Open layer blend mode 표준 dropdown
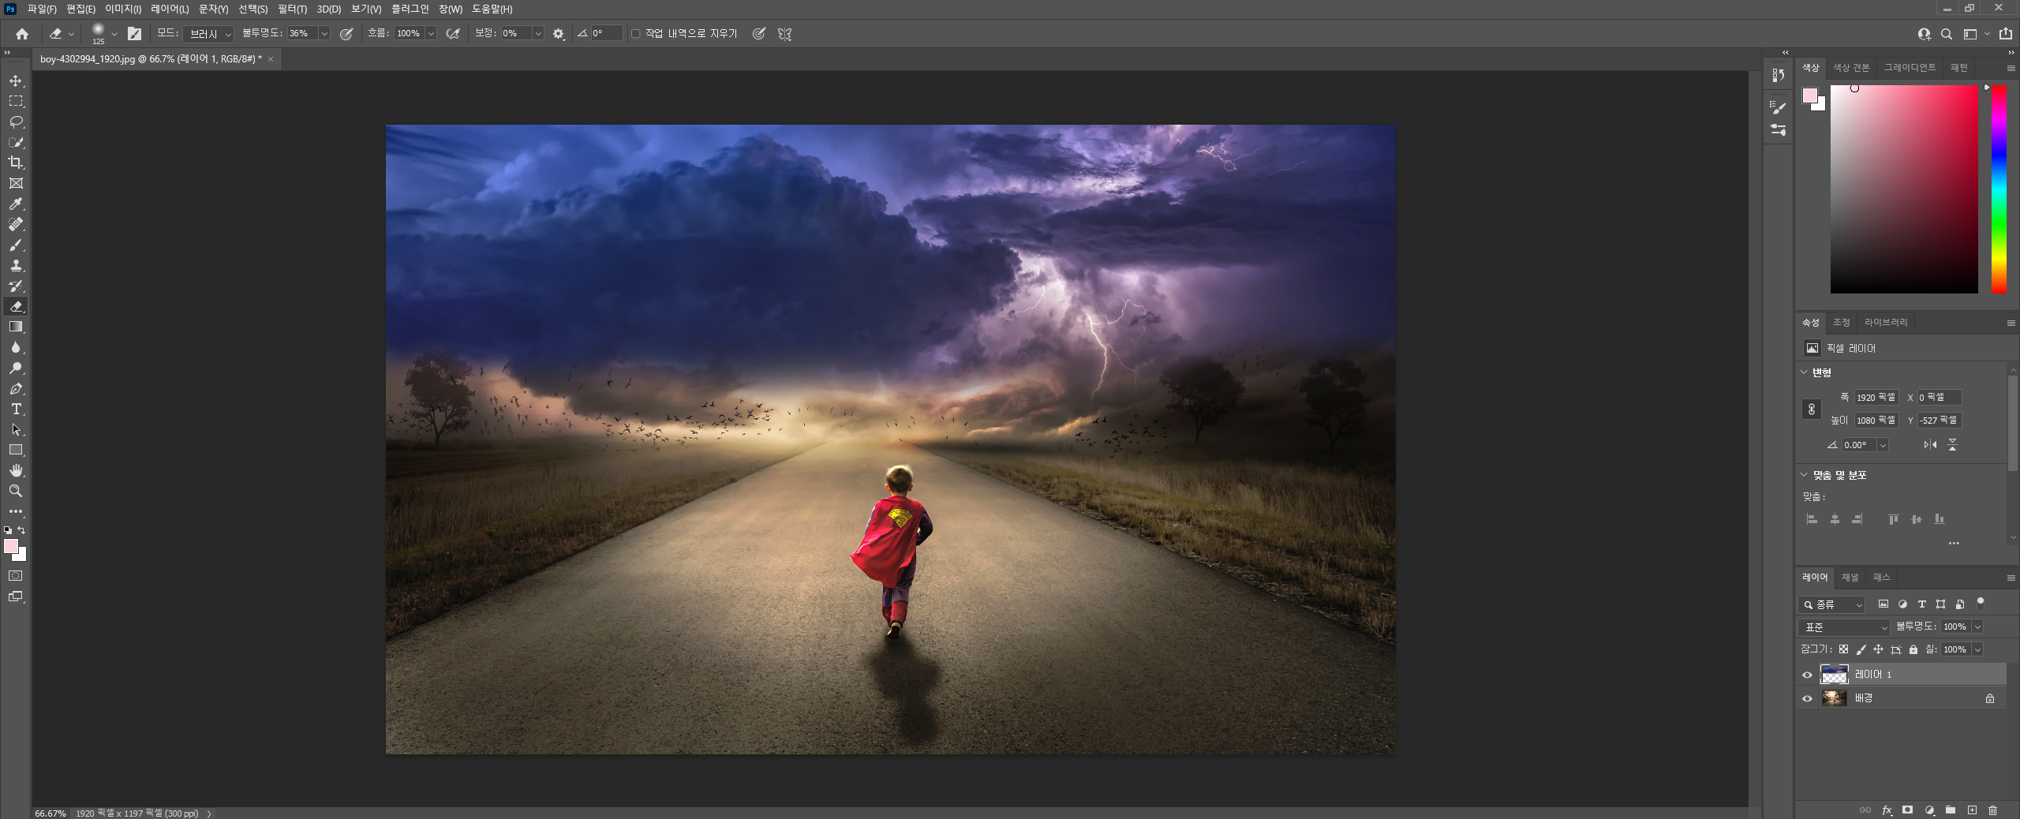 1844,627
